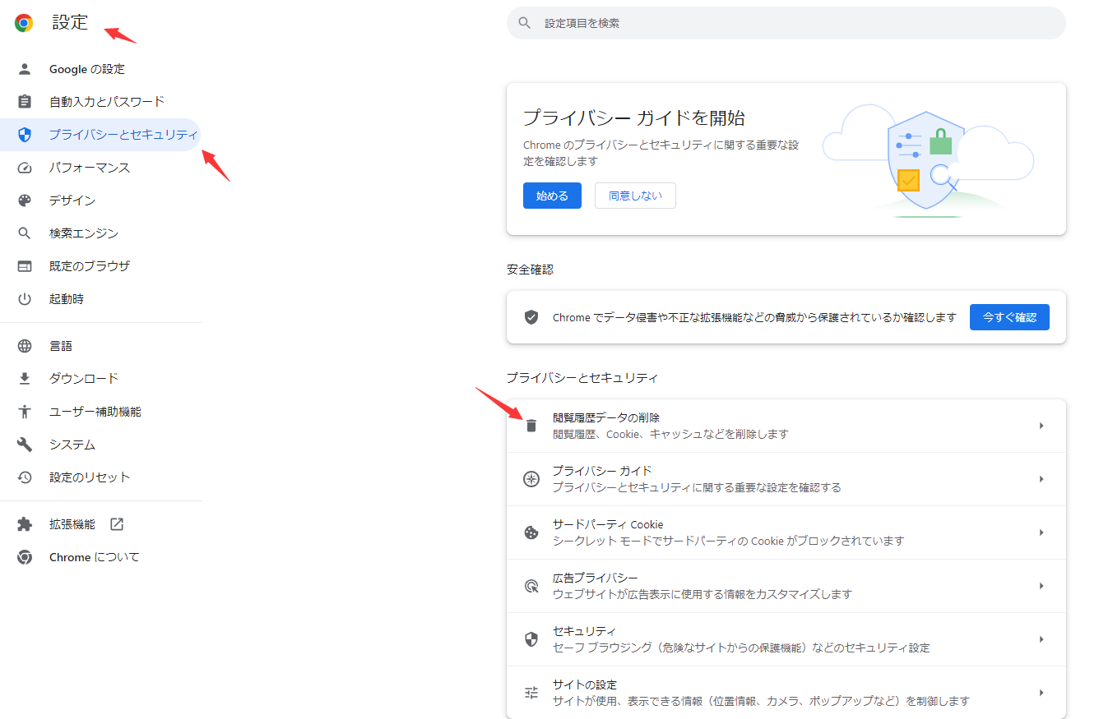Open 検索エンジン settings in the sidebar
Image resolution: width=1099 pixels, height=719 pixels.
click(100, 233)
